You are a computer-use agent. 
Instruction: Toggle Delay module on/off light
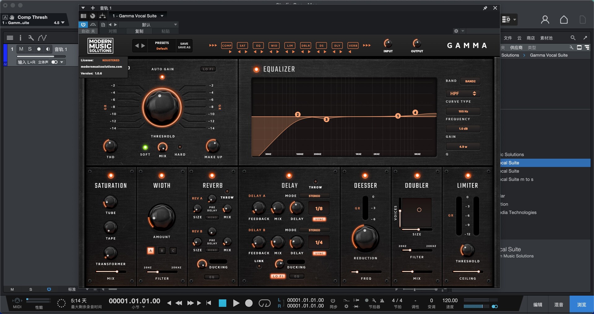point(289,176)
